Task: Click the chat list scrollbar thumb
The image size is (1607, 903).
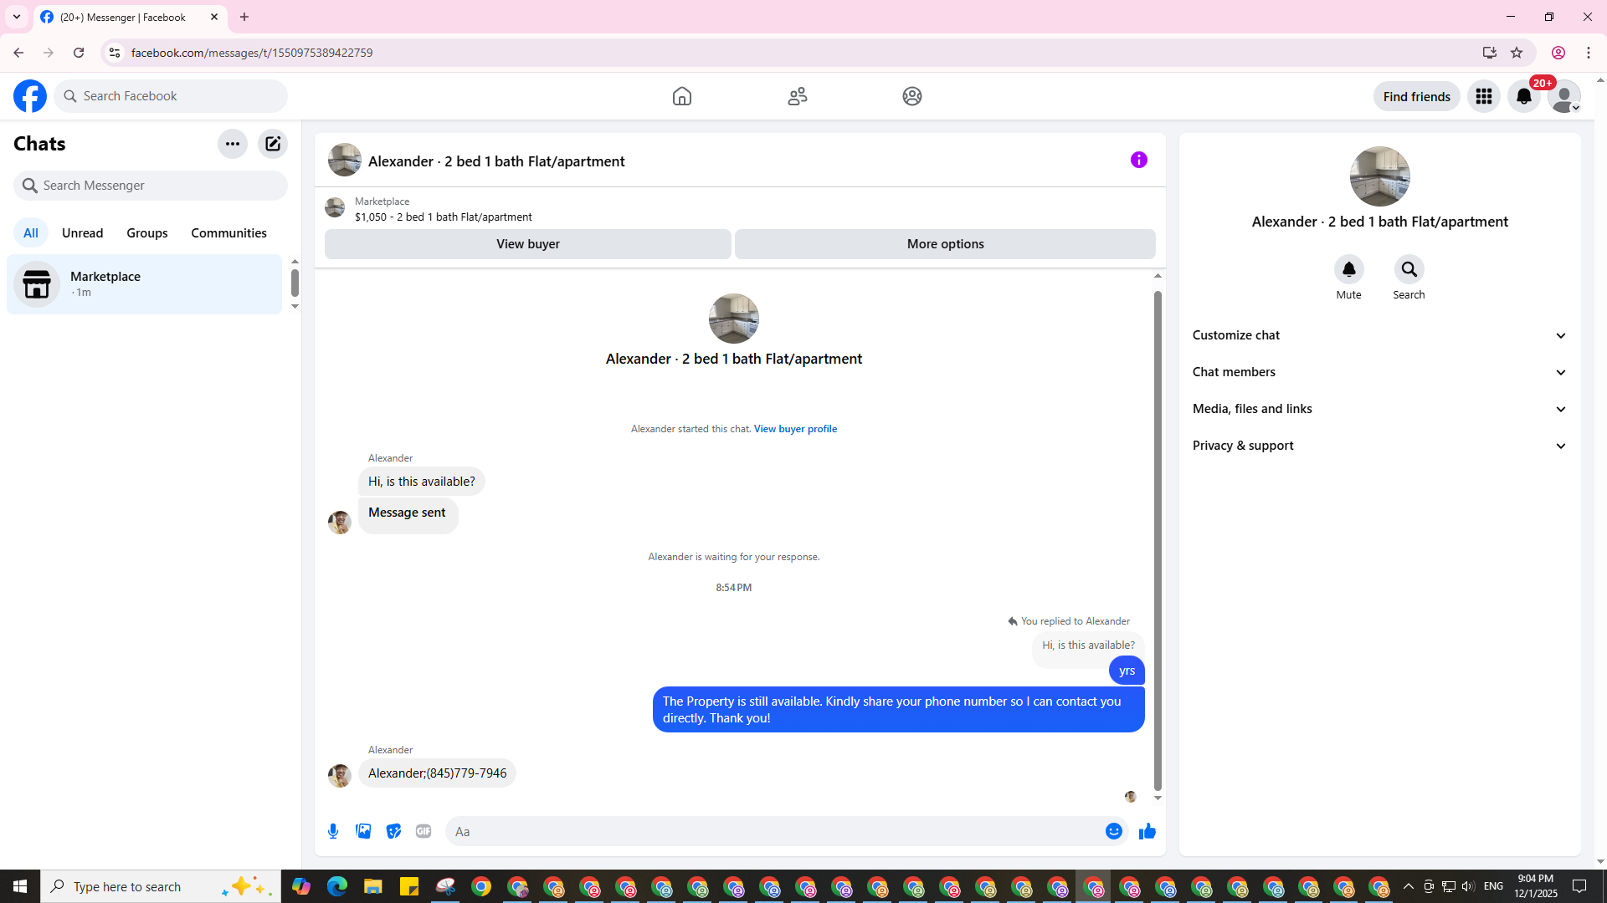Action: click(x=295, y=283)
